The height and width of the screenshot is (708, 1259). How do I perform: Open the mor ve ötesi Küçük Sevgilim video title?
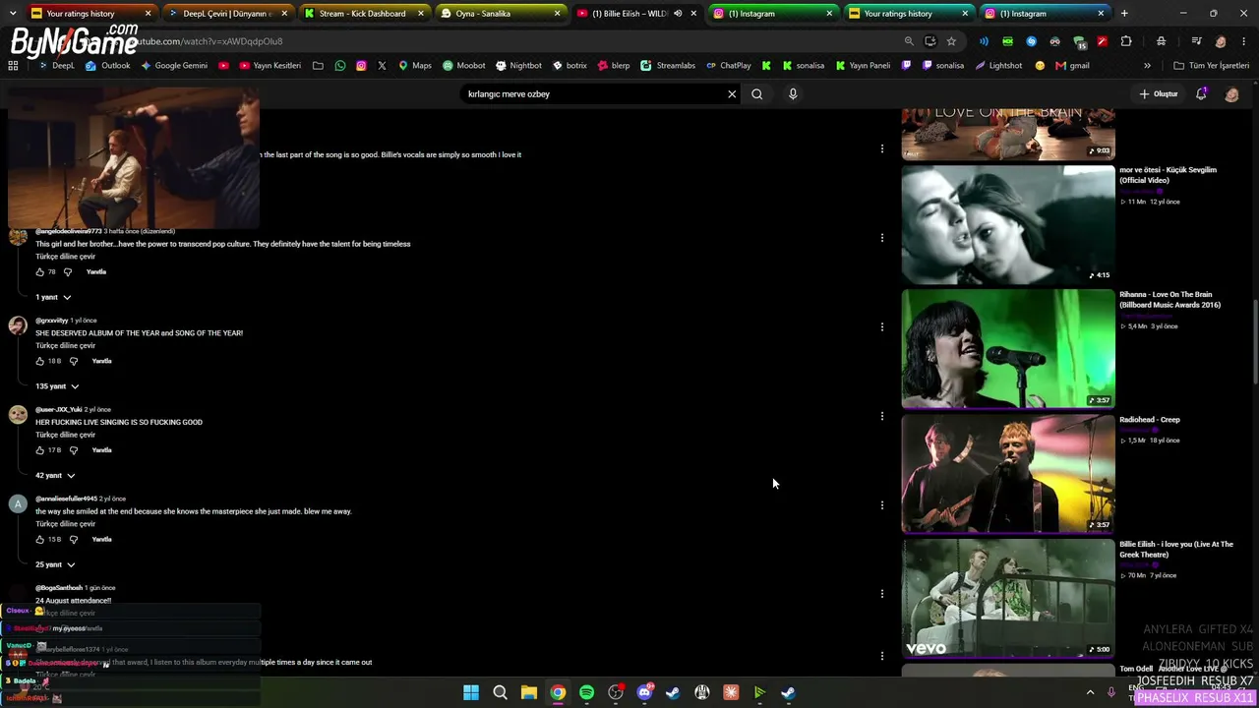[1168, 175]
